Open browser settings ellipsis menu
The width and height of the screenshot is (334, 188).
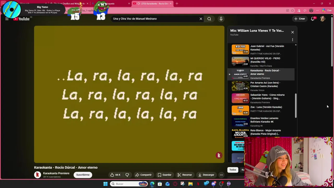click(317, 10)
